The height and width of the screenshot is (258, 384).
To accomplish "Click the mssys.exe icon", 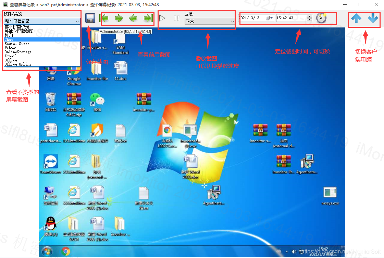I will coord(330,196).
